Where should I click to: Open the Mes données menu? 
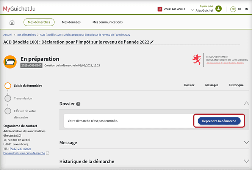coord(71,22)
